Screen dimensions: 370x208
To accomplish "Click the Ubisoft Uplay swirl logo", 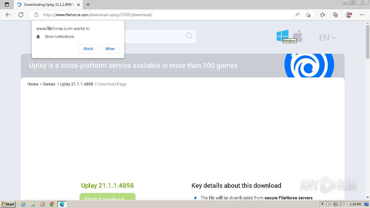I will pyautogui.click(x=309, y=66).
